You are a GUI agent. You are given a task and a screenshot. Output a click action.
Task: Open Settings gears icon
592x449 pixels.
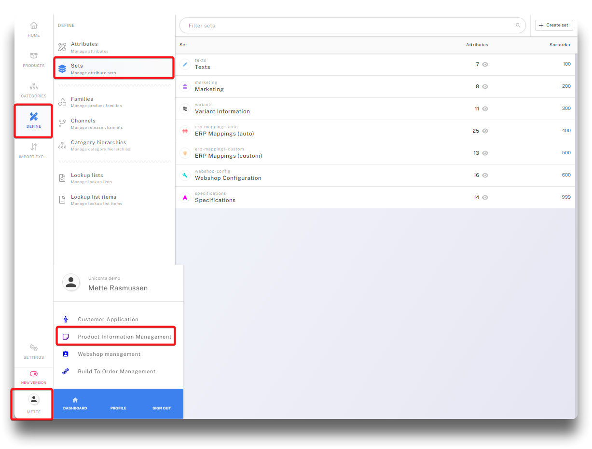coord(33,347)
